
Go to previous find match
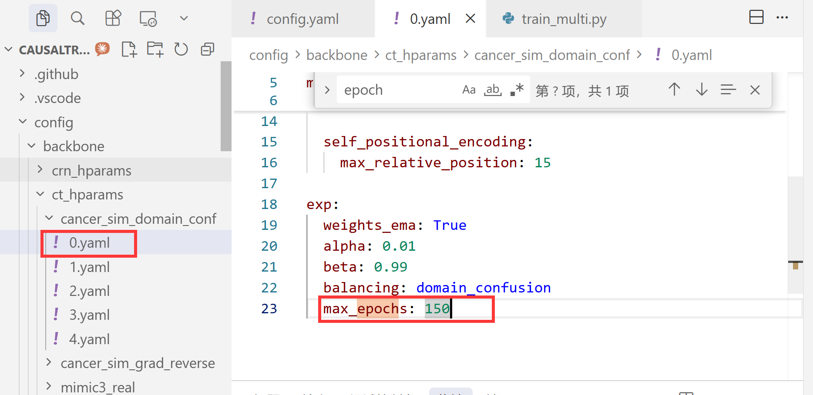675,90
